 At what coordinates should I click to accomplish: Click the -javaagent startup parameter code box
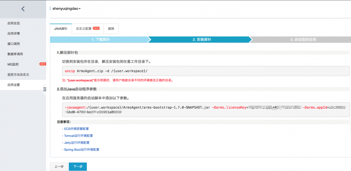point(206,110)
